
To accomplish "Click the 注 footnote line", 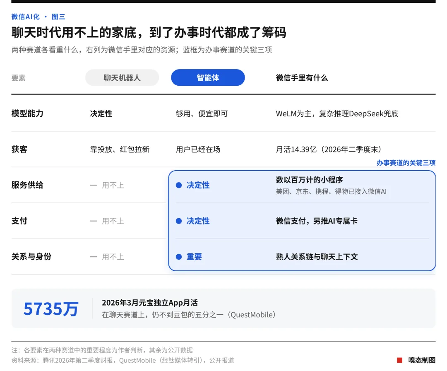I will [102, 350].
